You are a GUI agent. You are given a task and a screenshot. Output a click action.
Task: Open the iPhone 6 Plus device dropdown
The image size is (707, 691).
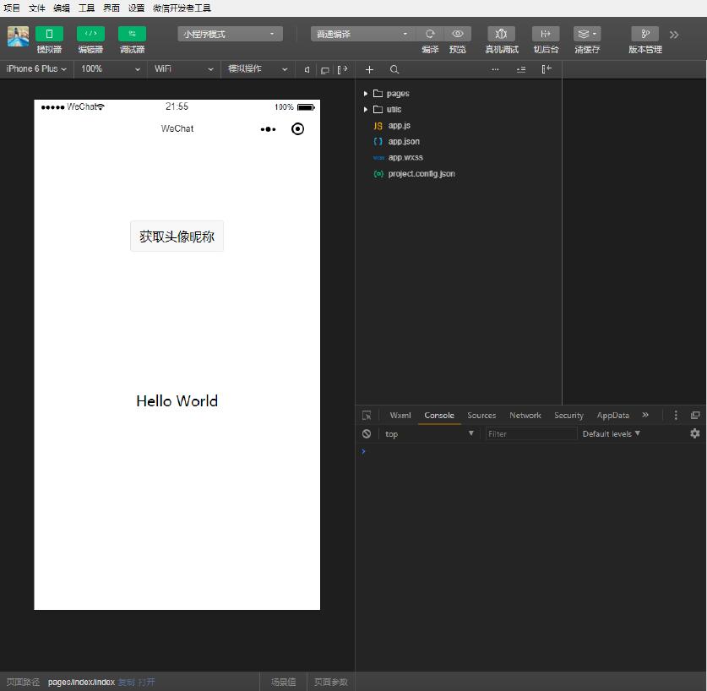tap(36, 69)
